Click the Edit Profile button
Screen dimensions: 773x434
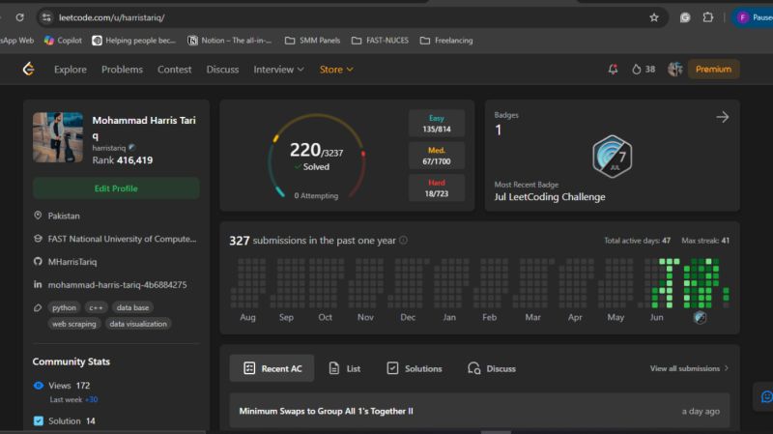pyautogui.click(x=116, y=188)
